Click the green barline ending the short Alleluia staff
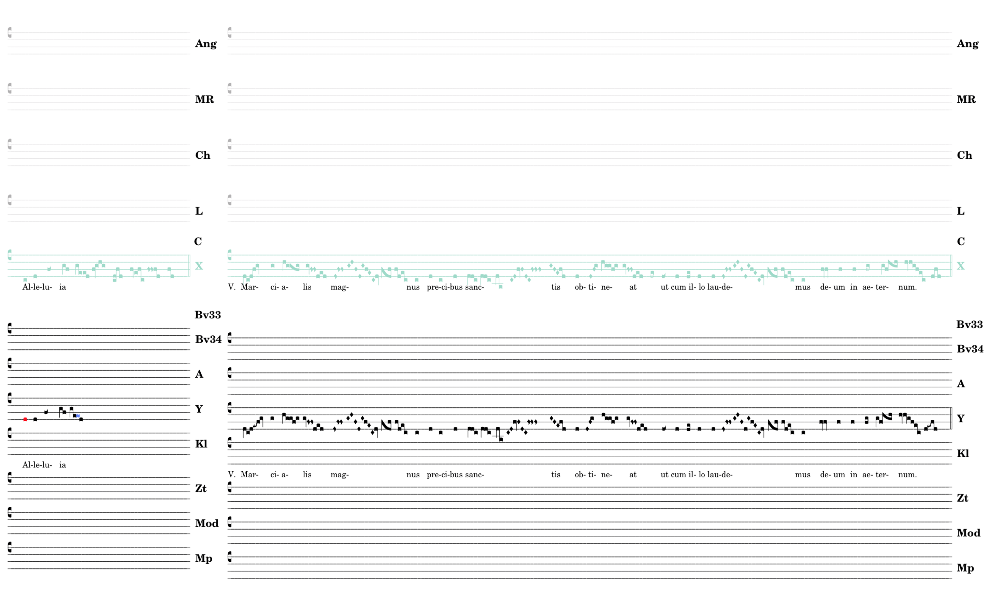The height and width of the screenshot is (591, 988). (x=189, y=266)
